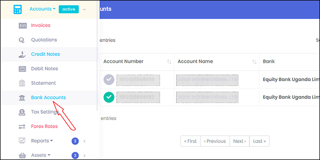Click the Bank Accounts building icon

[x=22, y=98]
